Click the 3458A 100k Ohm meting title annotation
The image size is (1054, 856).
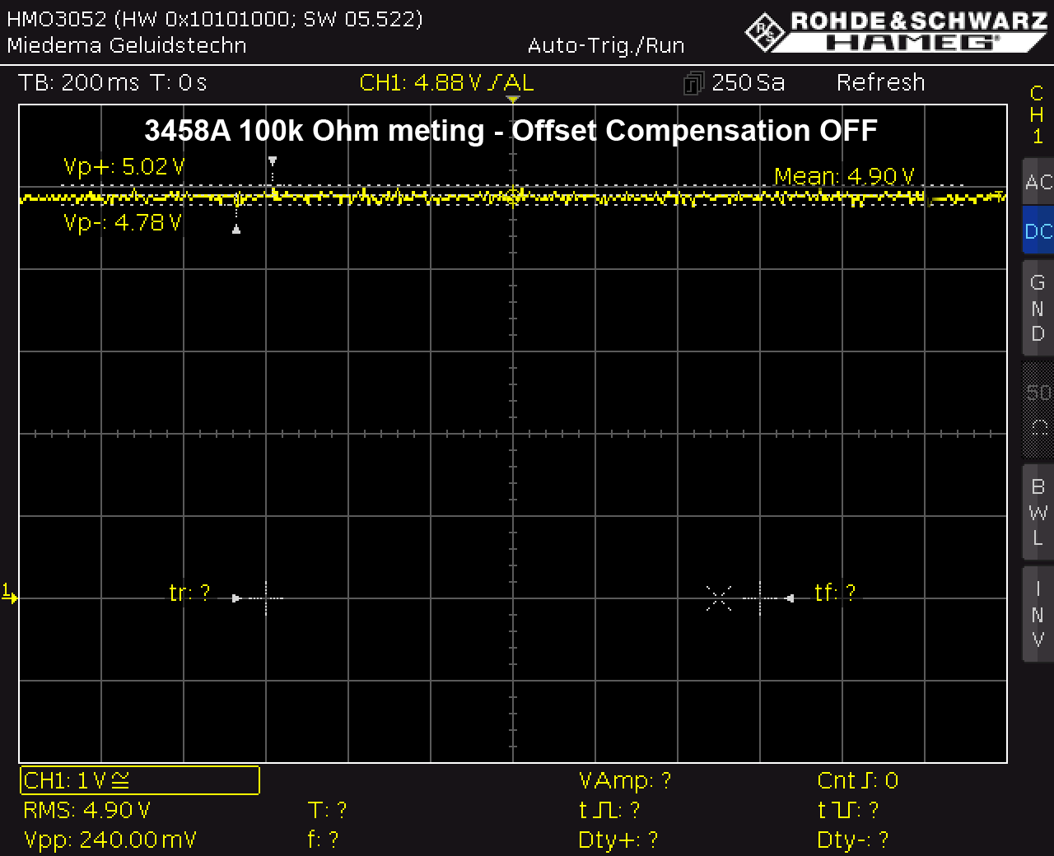click(511, 131)
